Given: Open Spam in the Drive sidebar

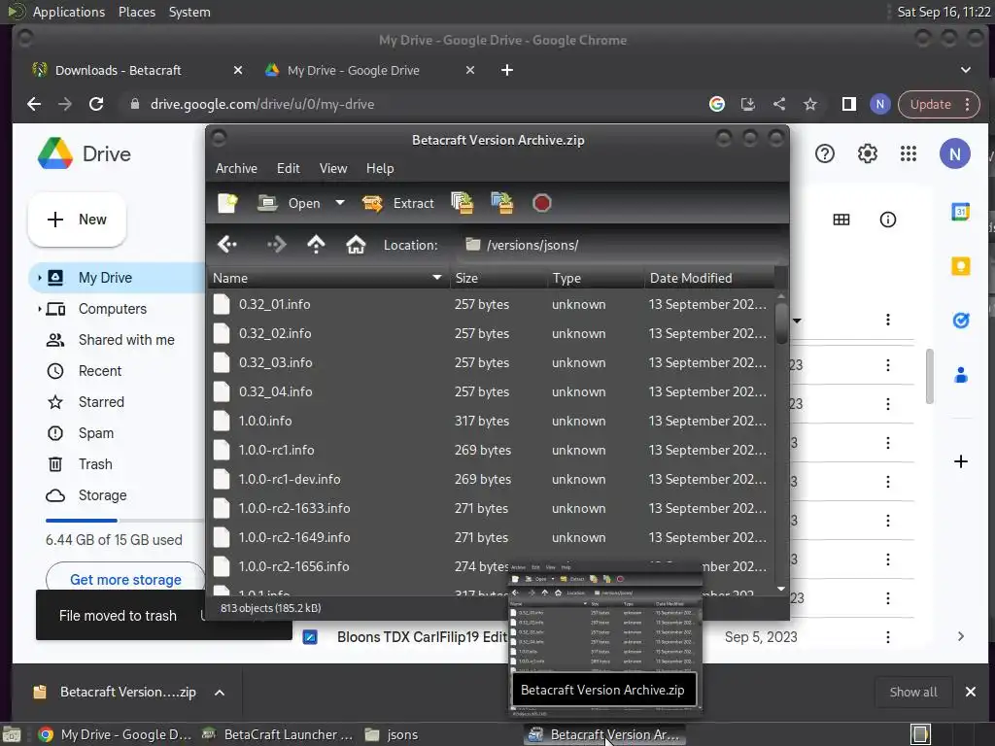Looking at the screenshot, I should click(96, 433).
